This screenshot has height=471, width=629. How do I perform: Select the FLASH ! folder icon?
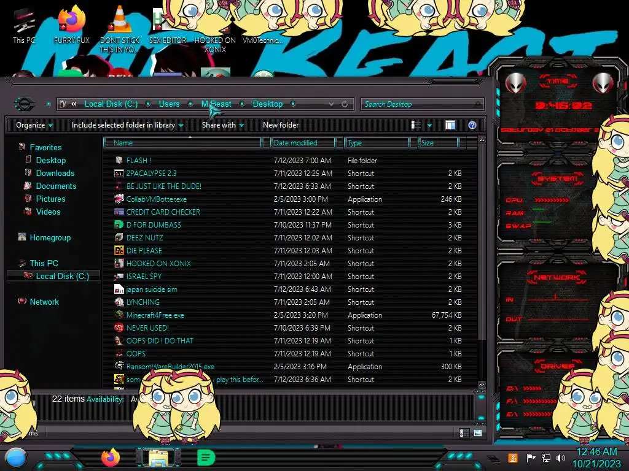pos(119,160)
